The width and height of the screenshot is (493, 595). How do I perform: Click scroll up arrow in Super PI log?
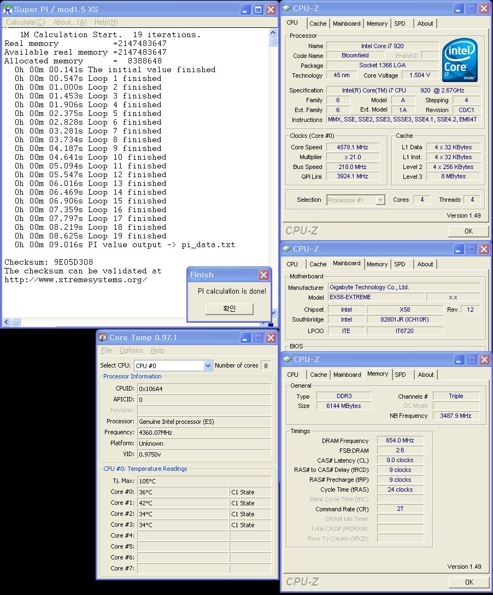(x=273, y=33)
